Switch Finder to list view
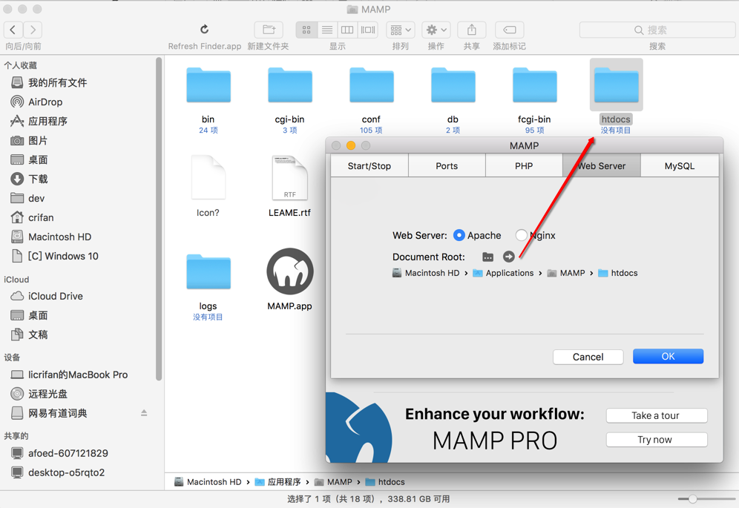 (327, 30)
